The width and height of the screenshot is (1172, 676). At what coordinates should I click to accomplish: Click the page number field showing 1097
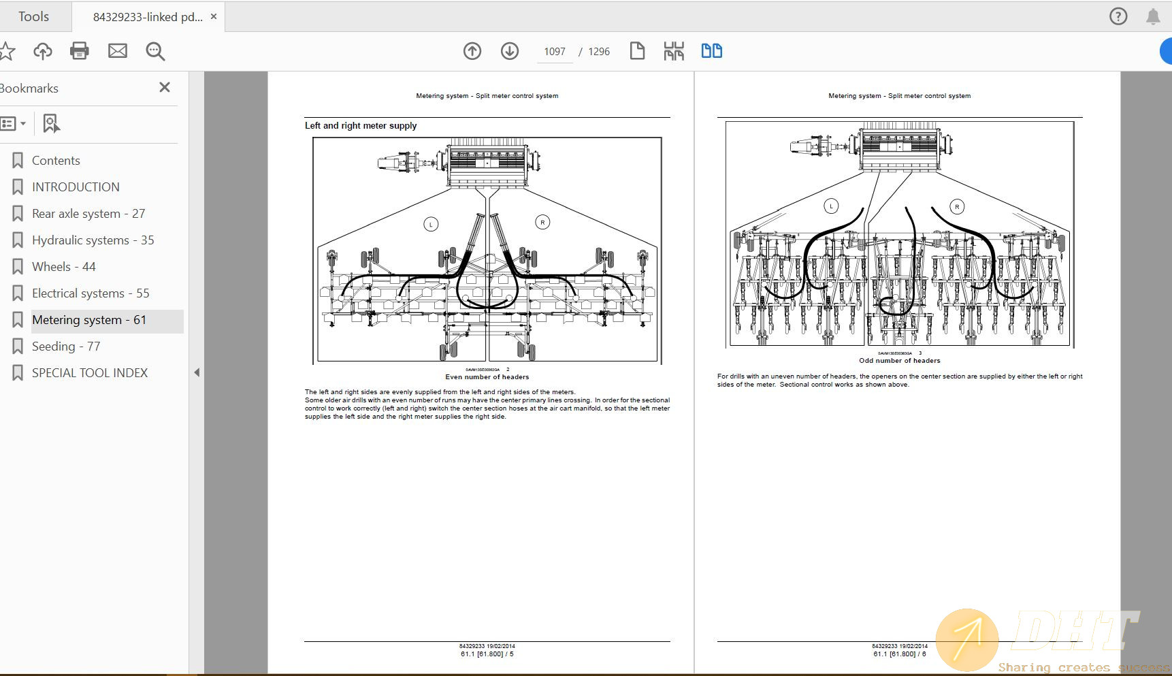(555, 52)
